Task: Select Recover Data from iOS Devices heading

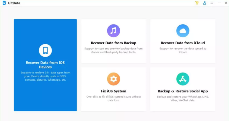Action: (x=45, y=65)
